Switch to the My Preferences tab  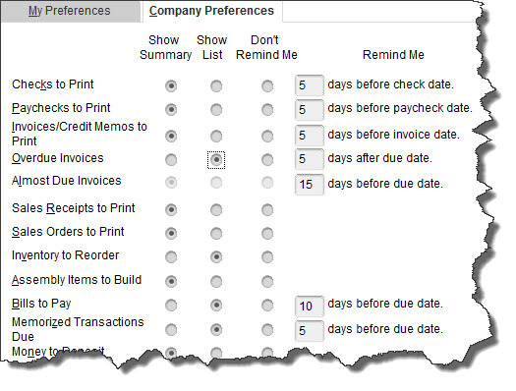pos(69,11)
